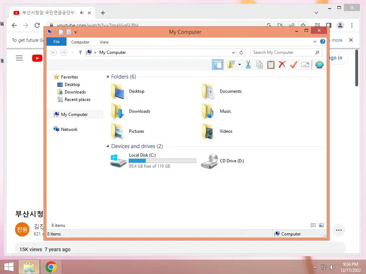
Task: Click the Search My Computer field
Action: (286, 52)
